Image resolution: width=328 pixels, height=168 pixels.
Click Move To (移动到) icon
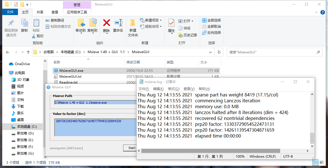click(81, 23)
